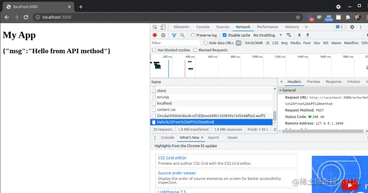Show more request detail tabs chevron
Viewport: 368px width, 193px height.
366,81
